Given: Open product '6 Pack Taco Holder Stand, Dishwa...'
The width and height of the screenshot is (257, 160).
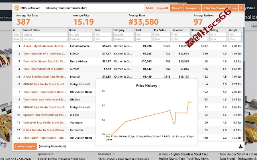Looking at the screenshot, I should pyautogui.click(x=45, y=130).
